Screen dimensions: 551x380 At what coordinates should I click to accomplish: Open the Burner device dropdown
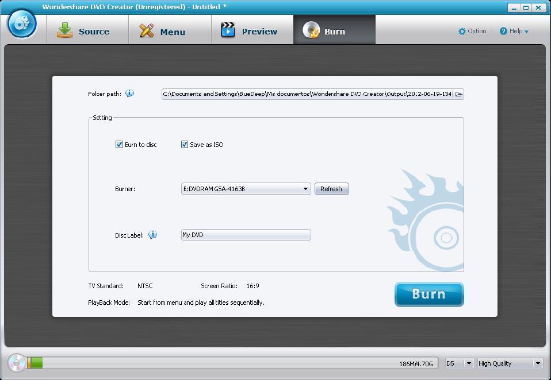pos(305,188)
